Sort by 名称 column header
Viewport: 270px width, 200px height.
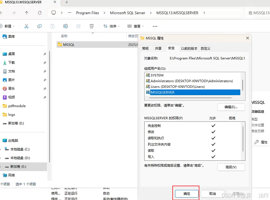pyautogui.click(x=64, y=36)
